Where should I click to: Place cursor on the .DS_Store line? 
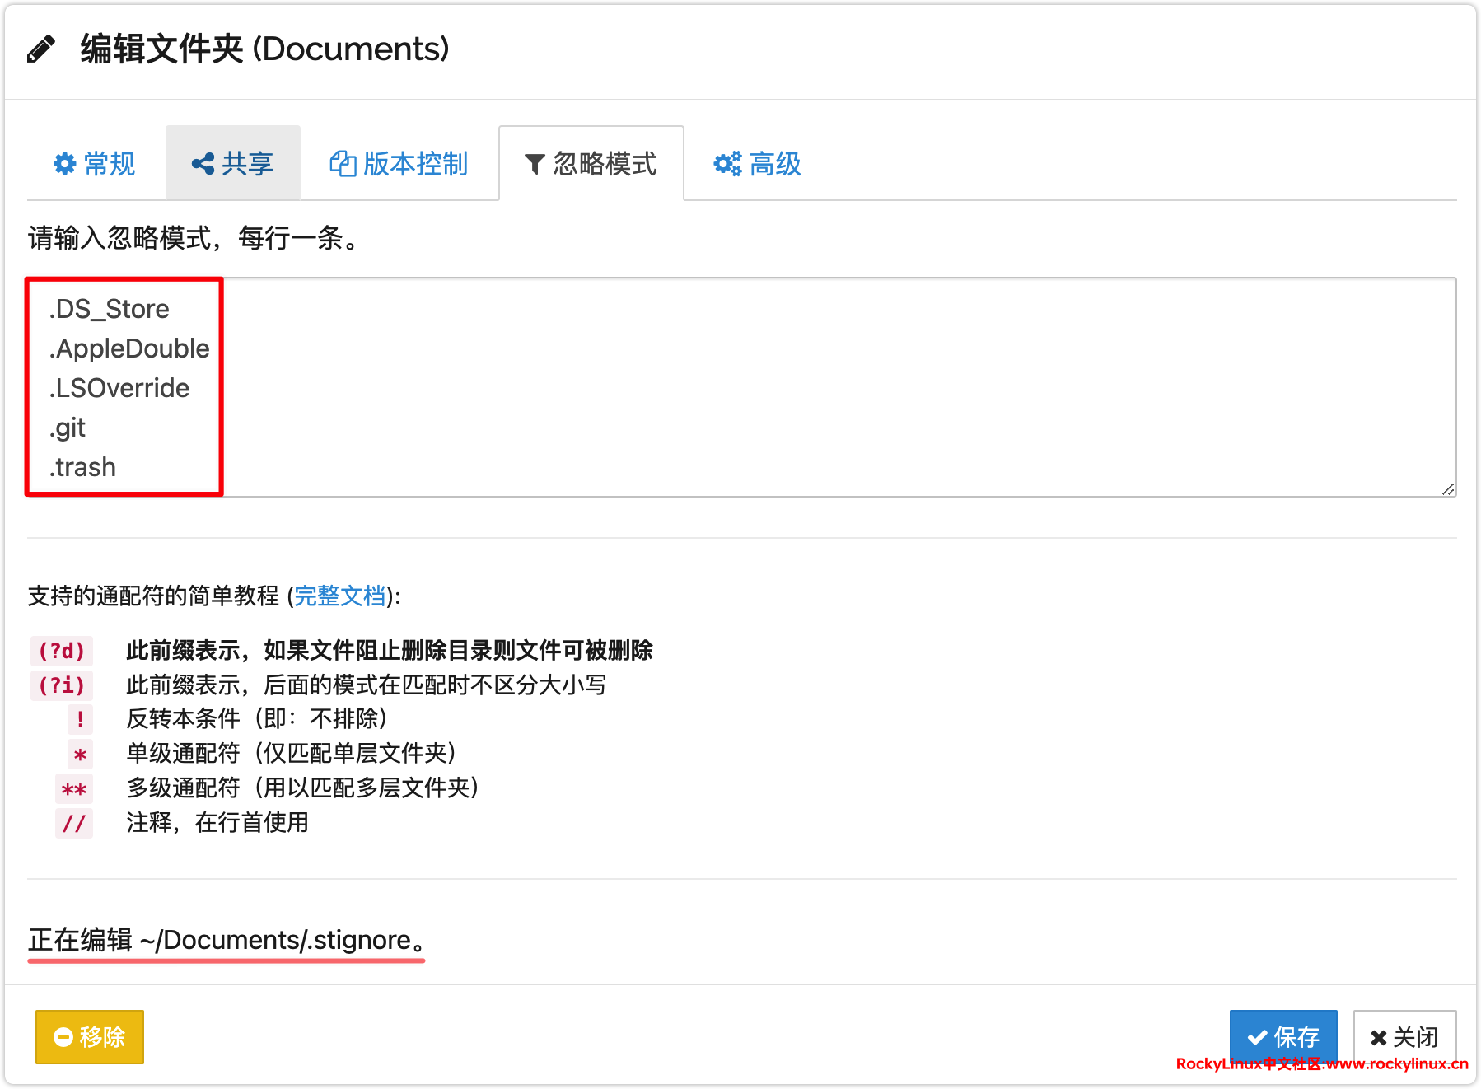click(x=110, y=309)
